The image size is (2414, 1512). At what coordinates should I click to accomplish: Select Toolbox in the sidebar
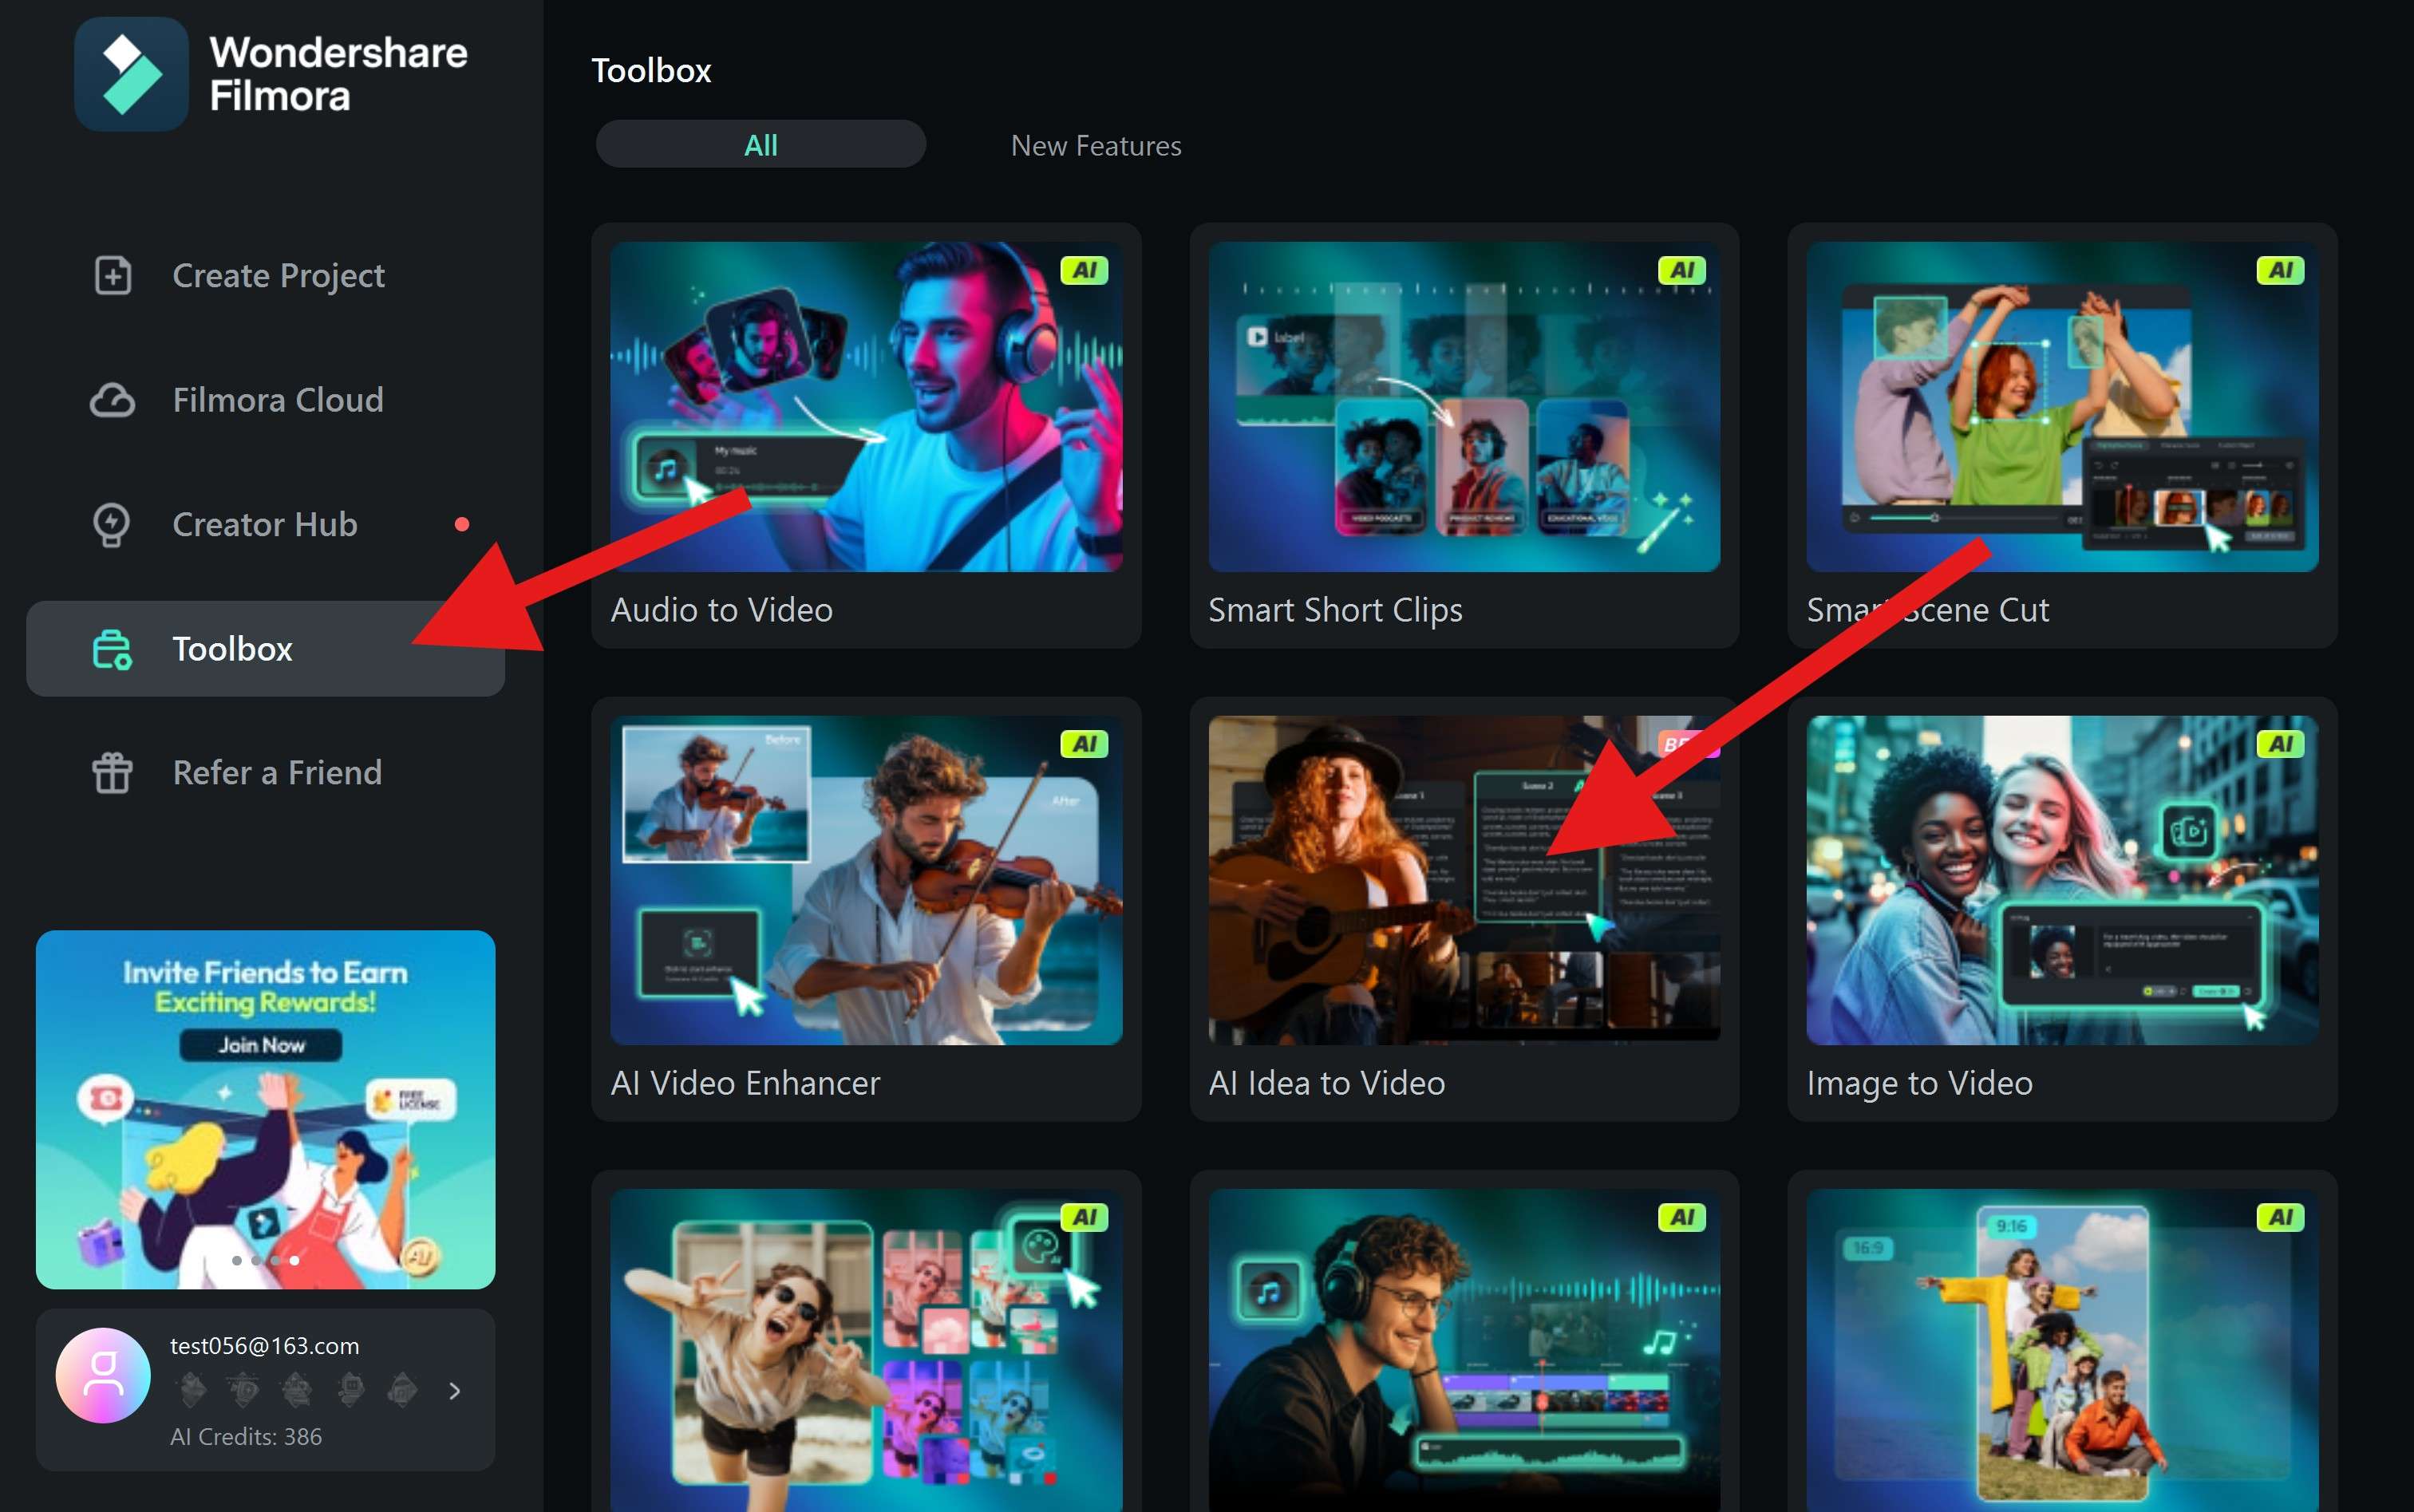[265, 649]
